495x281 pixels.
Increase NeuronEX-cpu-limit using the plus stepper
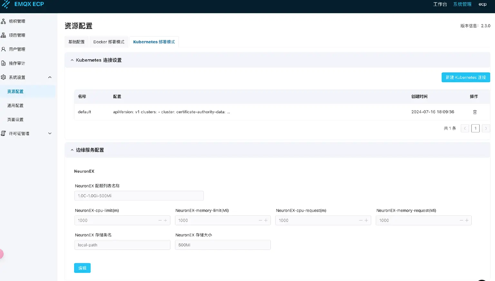point(165,220)
